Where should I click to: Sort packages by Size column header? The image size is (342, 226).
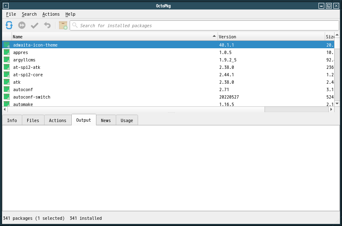pyautogui.click(x=330, y=37)
